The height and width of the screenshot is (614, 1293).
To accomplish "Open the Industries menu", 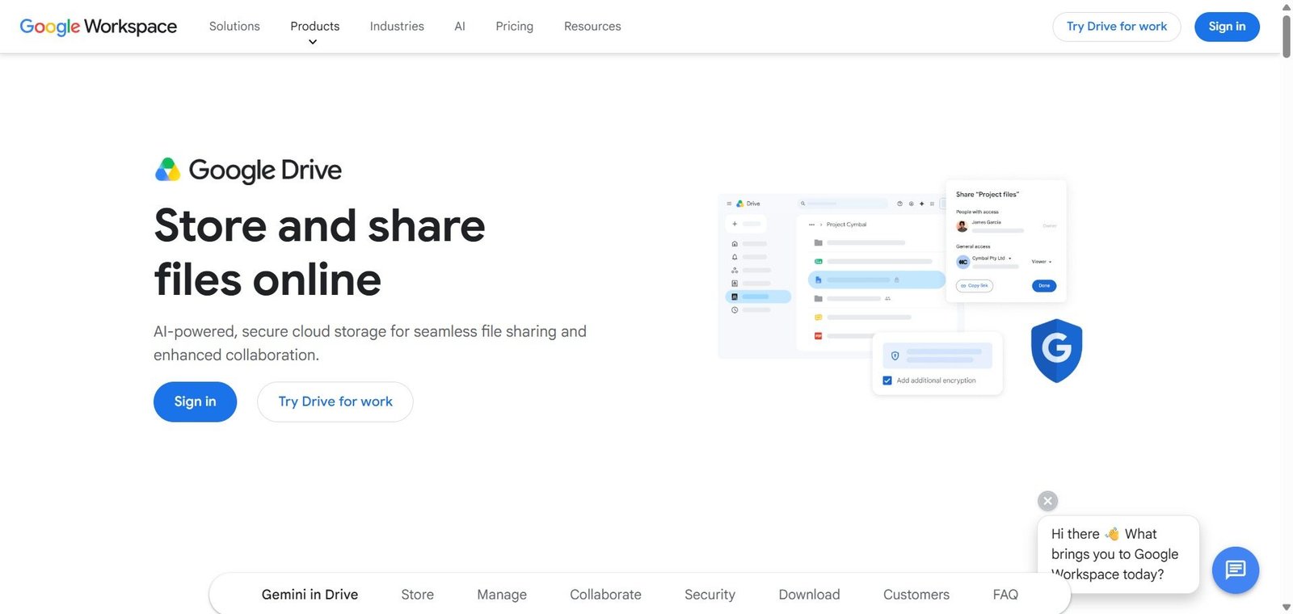I will coord(397,27).
